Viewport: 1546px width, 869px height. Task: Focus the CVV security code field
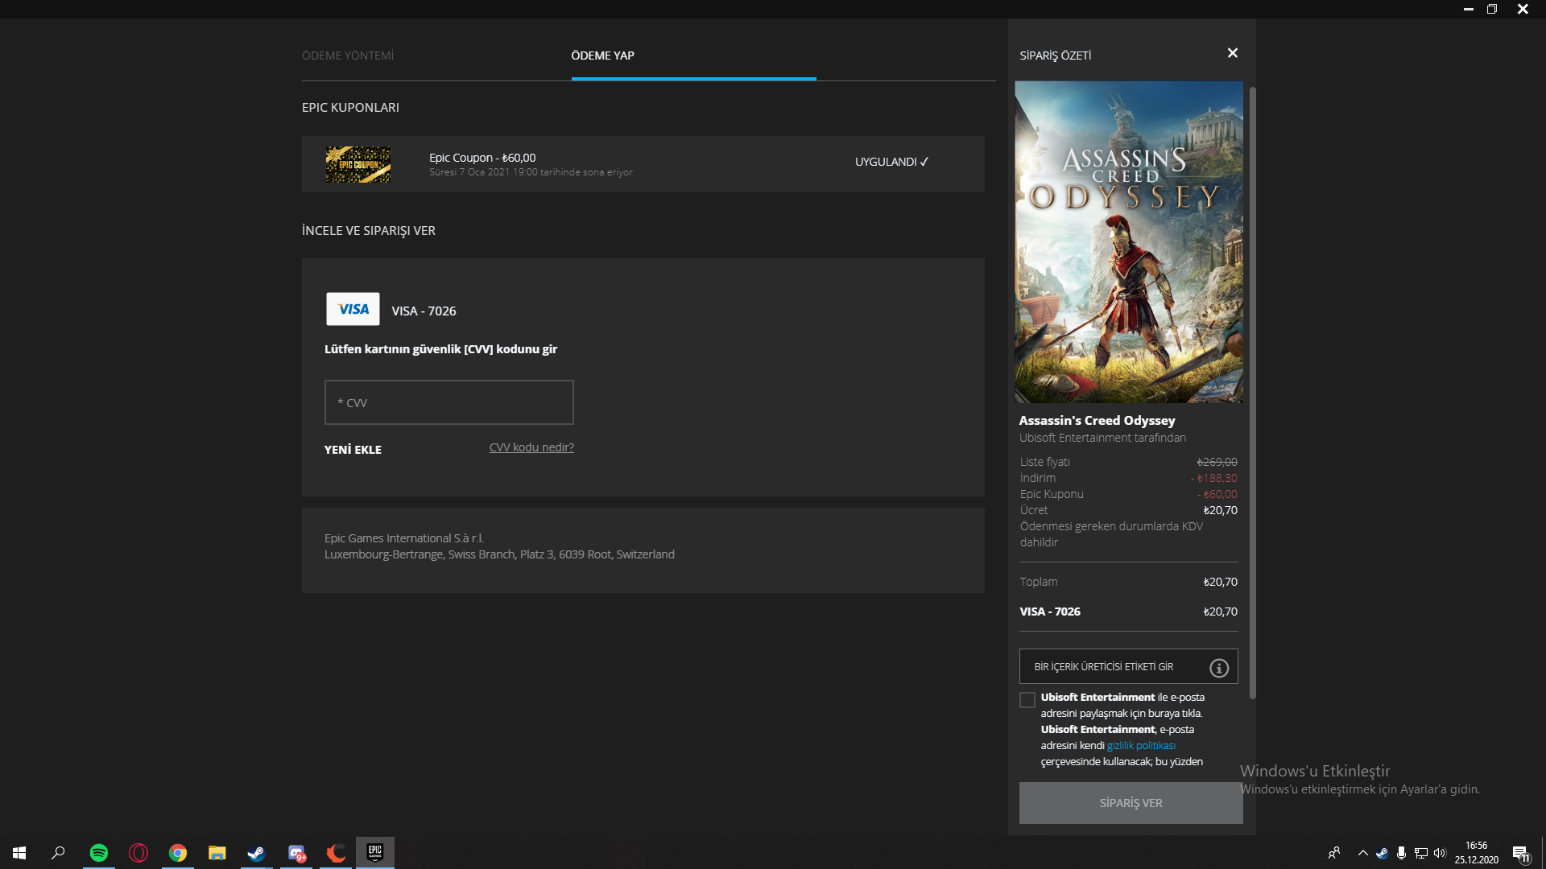point(449,402)
